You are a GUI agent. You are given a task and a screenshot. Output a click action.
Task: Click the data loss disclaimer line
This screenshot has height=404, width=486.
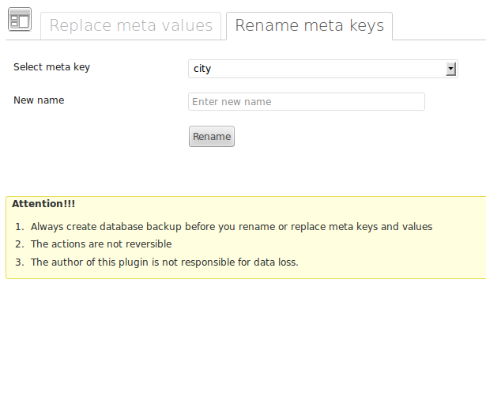[x=164, y=262]
